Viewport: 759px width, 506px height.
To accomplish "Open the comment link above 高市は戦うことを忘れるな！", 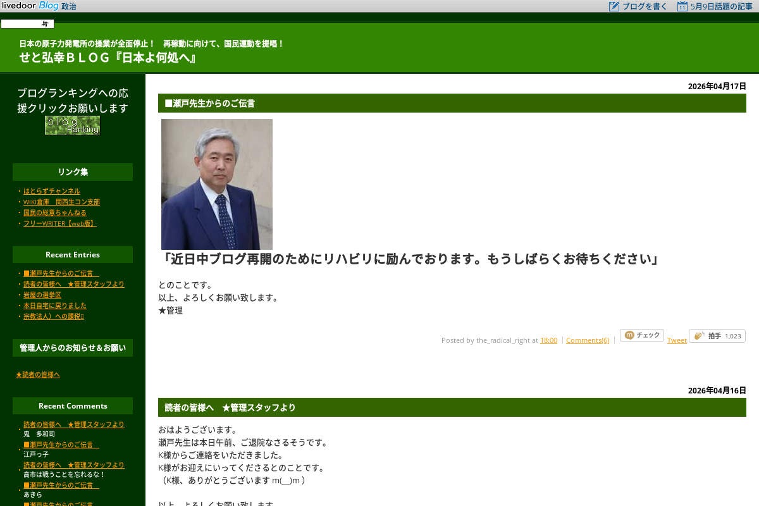I will [74, 465].
